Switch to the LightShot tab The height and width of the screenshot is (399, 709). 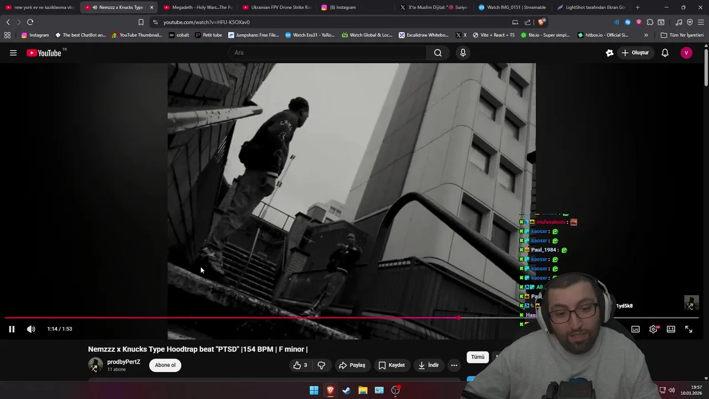pyautogui.click(x=592, y=7)
